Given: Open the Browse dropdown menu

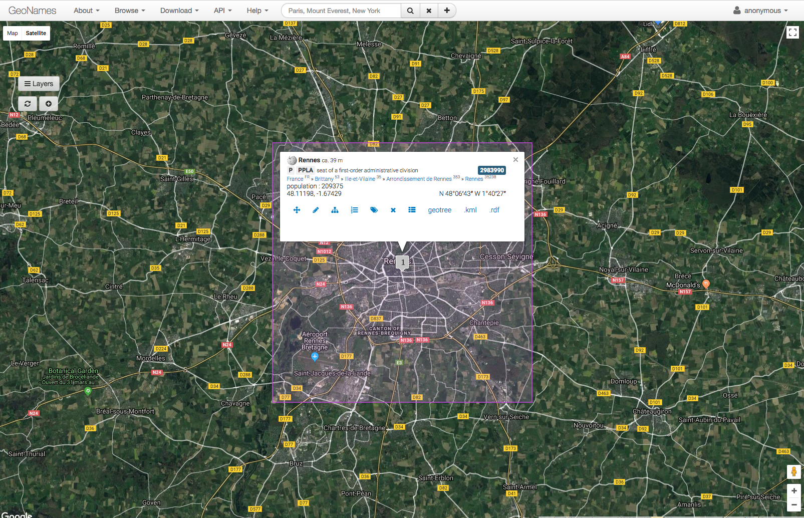Looking at the screenshot, I should pyautogui.click(x=130, y=11).
